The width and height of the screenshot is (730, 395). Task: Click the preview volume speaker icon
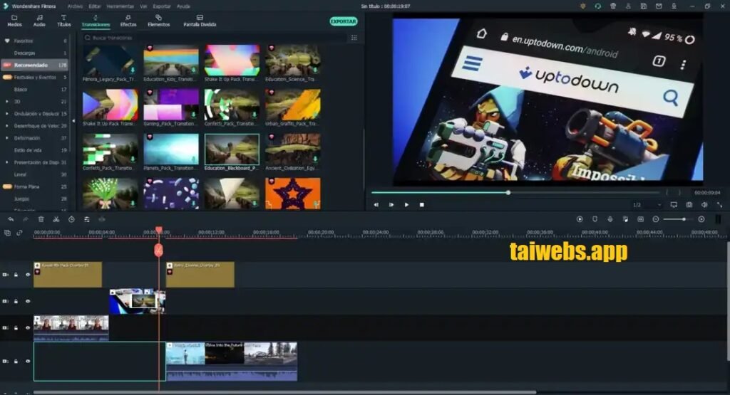pos(704,204)
